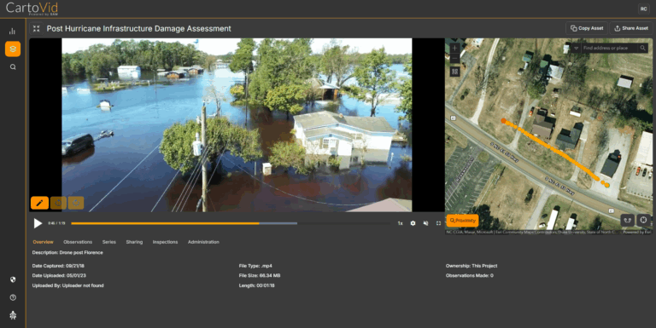Click the undo annotation button
Viewport: 656px width, 328px height.
coord(58,203)
